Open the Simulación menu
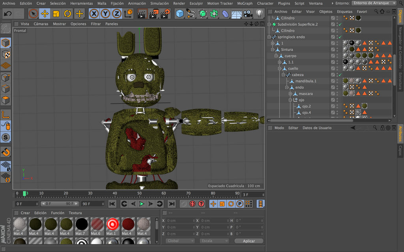 tap(159, 3)
